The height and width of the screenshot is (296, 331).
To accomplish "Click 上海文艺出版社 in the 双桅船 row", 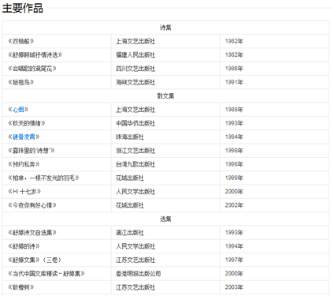I will [136, 41].
